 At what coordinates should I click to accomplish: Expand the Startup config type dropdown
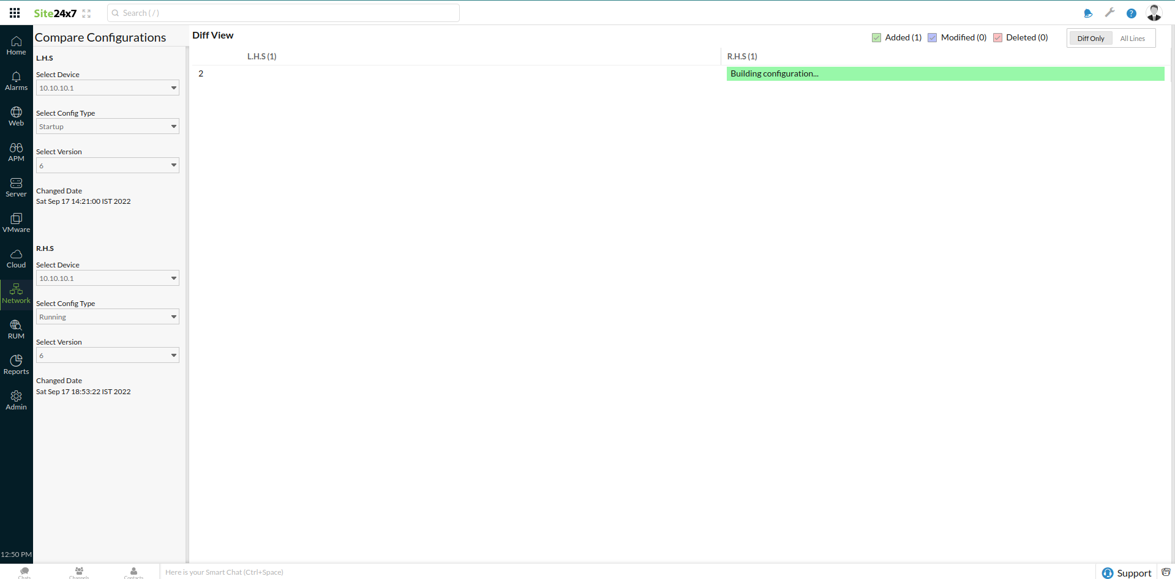coord(107,126)
